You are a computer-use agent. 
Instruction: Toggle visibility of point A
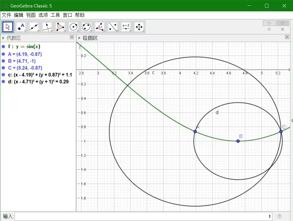tap(3, 54)
